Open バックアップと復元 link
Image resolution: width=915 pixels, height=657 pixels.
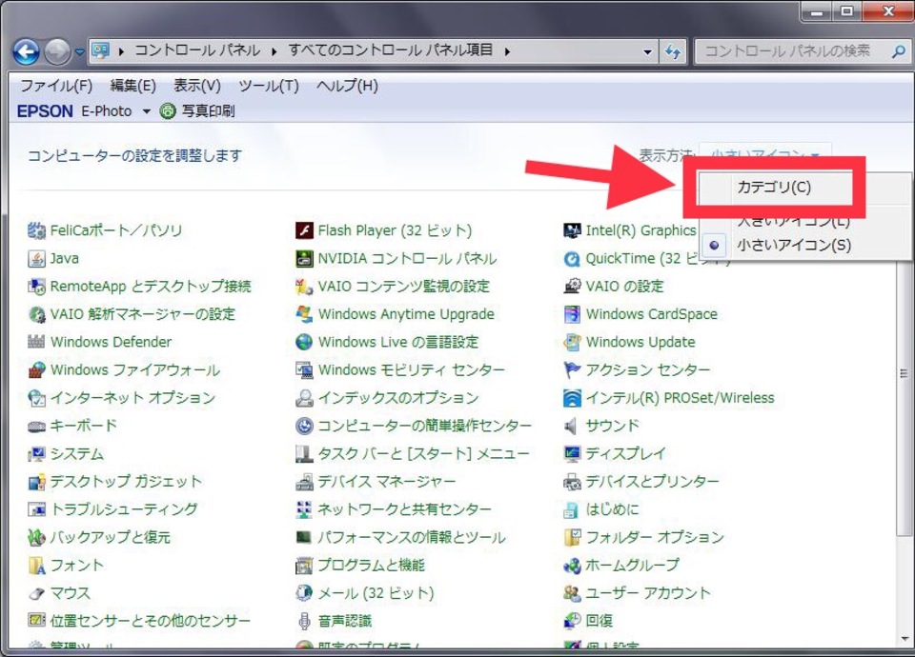click(x=111, y=537)
